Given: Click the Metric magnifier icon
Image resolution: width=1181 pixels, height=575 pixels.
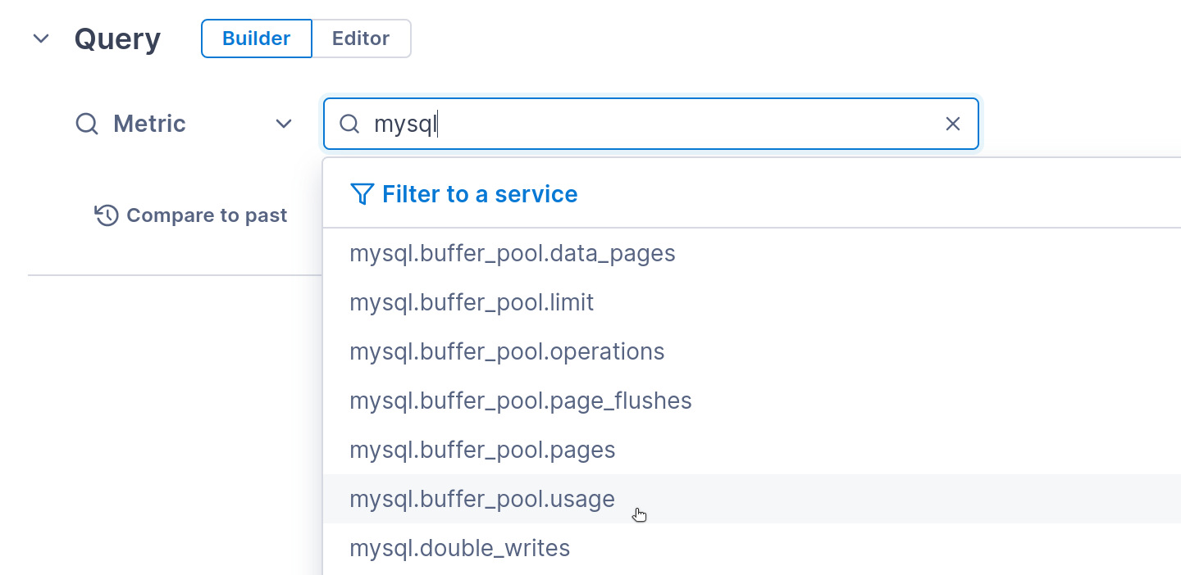Looking at the screenshot, I should [x=87, y=124].
